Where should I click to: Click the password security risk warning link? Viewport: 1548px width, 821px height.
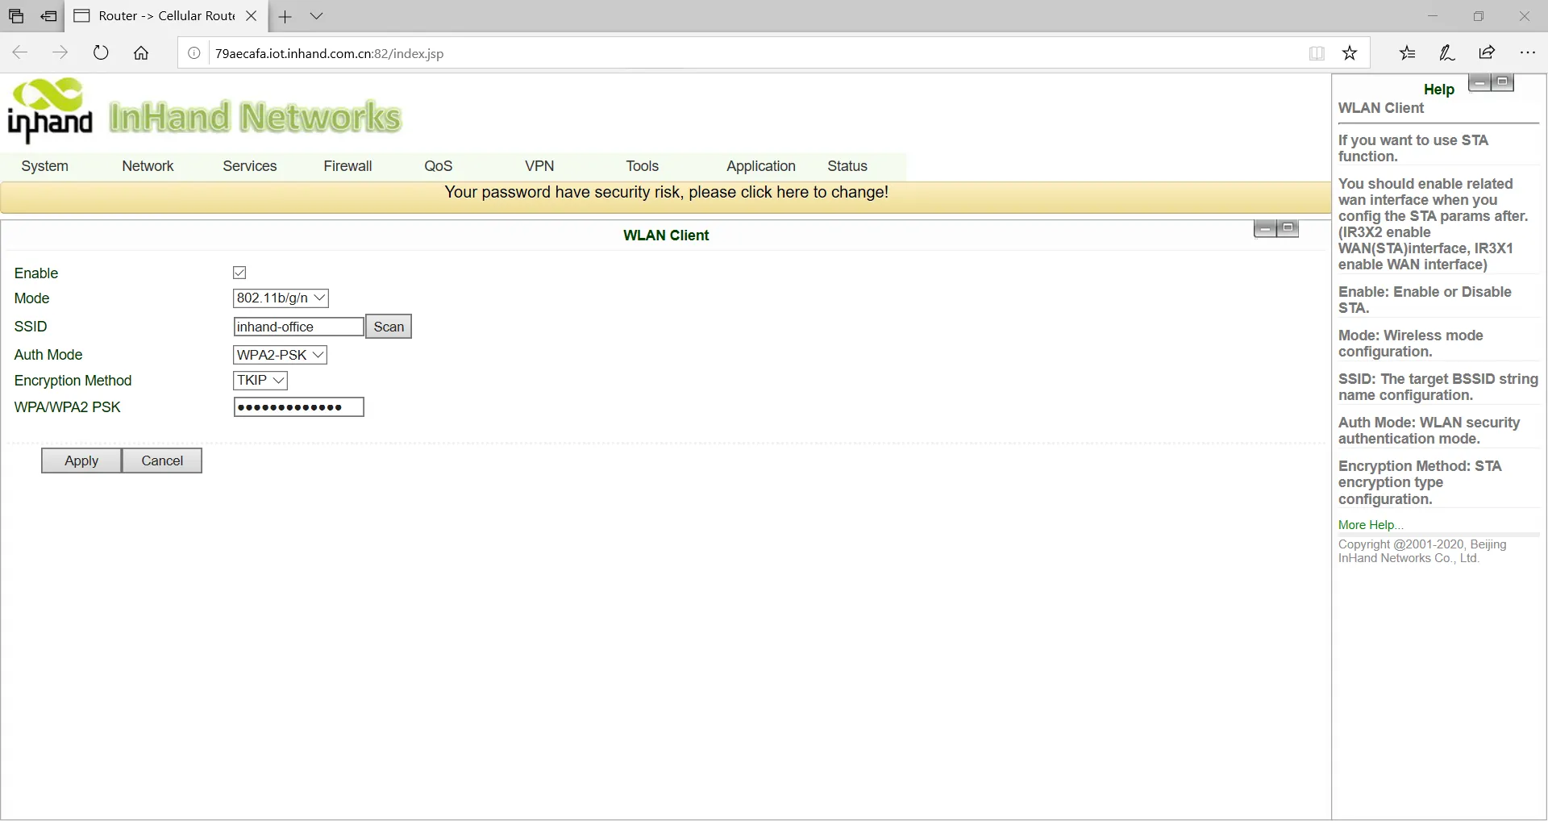(x=666, y=193)
